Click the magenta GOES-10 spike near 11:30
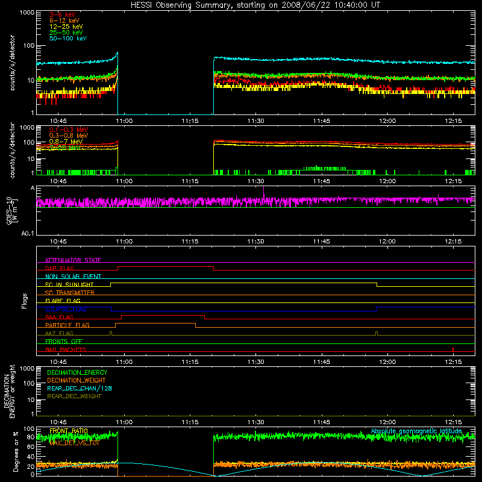 click(x=263, y=192)
